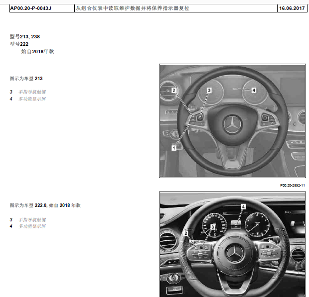Select the figure reference P00.20-2892-11

(x=293, y=185)
